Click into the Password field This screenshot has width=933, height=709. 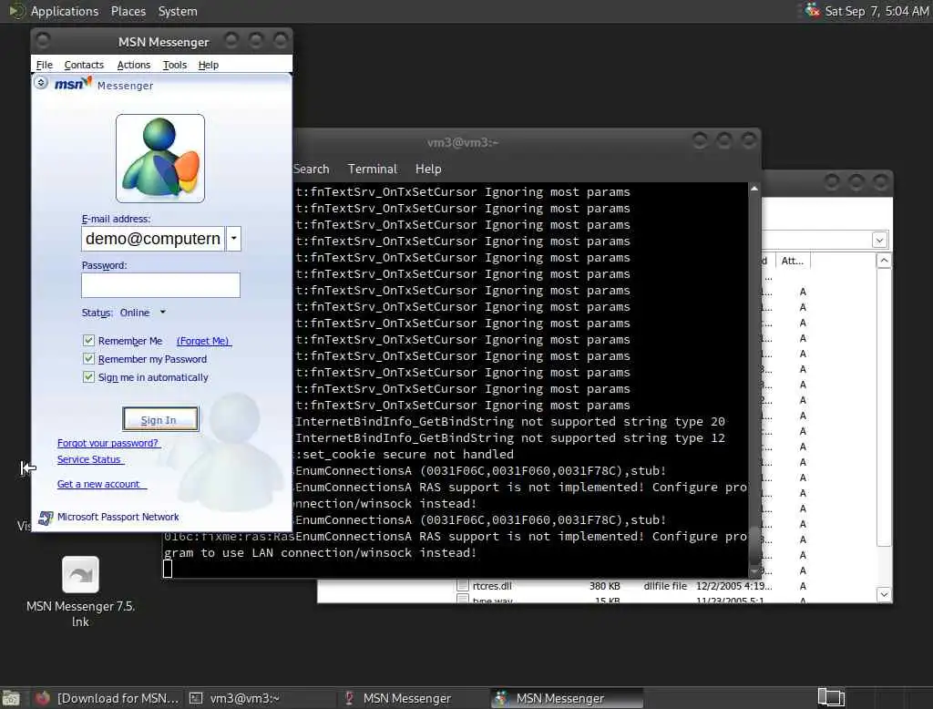tap(160, 285)
